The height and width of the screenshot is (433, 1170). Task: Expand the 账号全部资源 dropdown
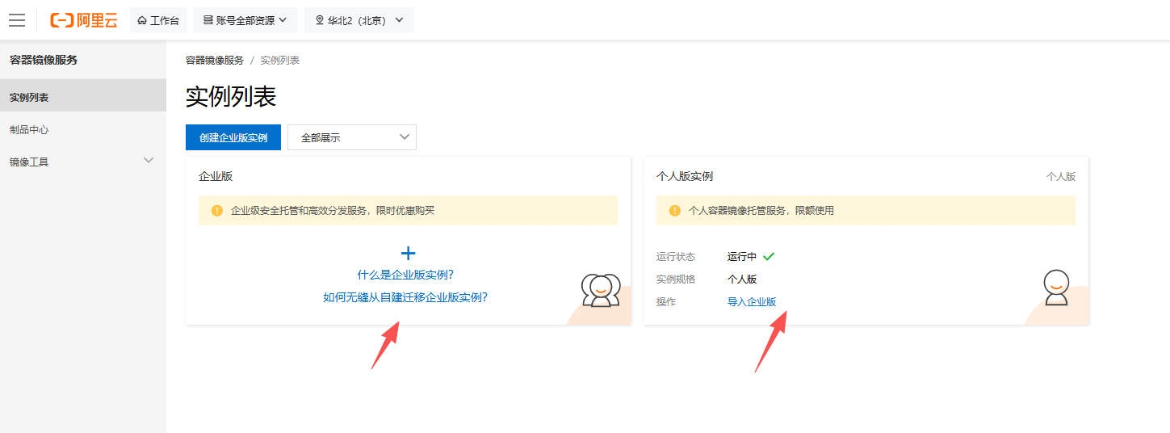tap(245, 20)
